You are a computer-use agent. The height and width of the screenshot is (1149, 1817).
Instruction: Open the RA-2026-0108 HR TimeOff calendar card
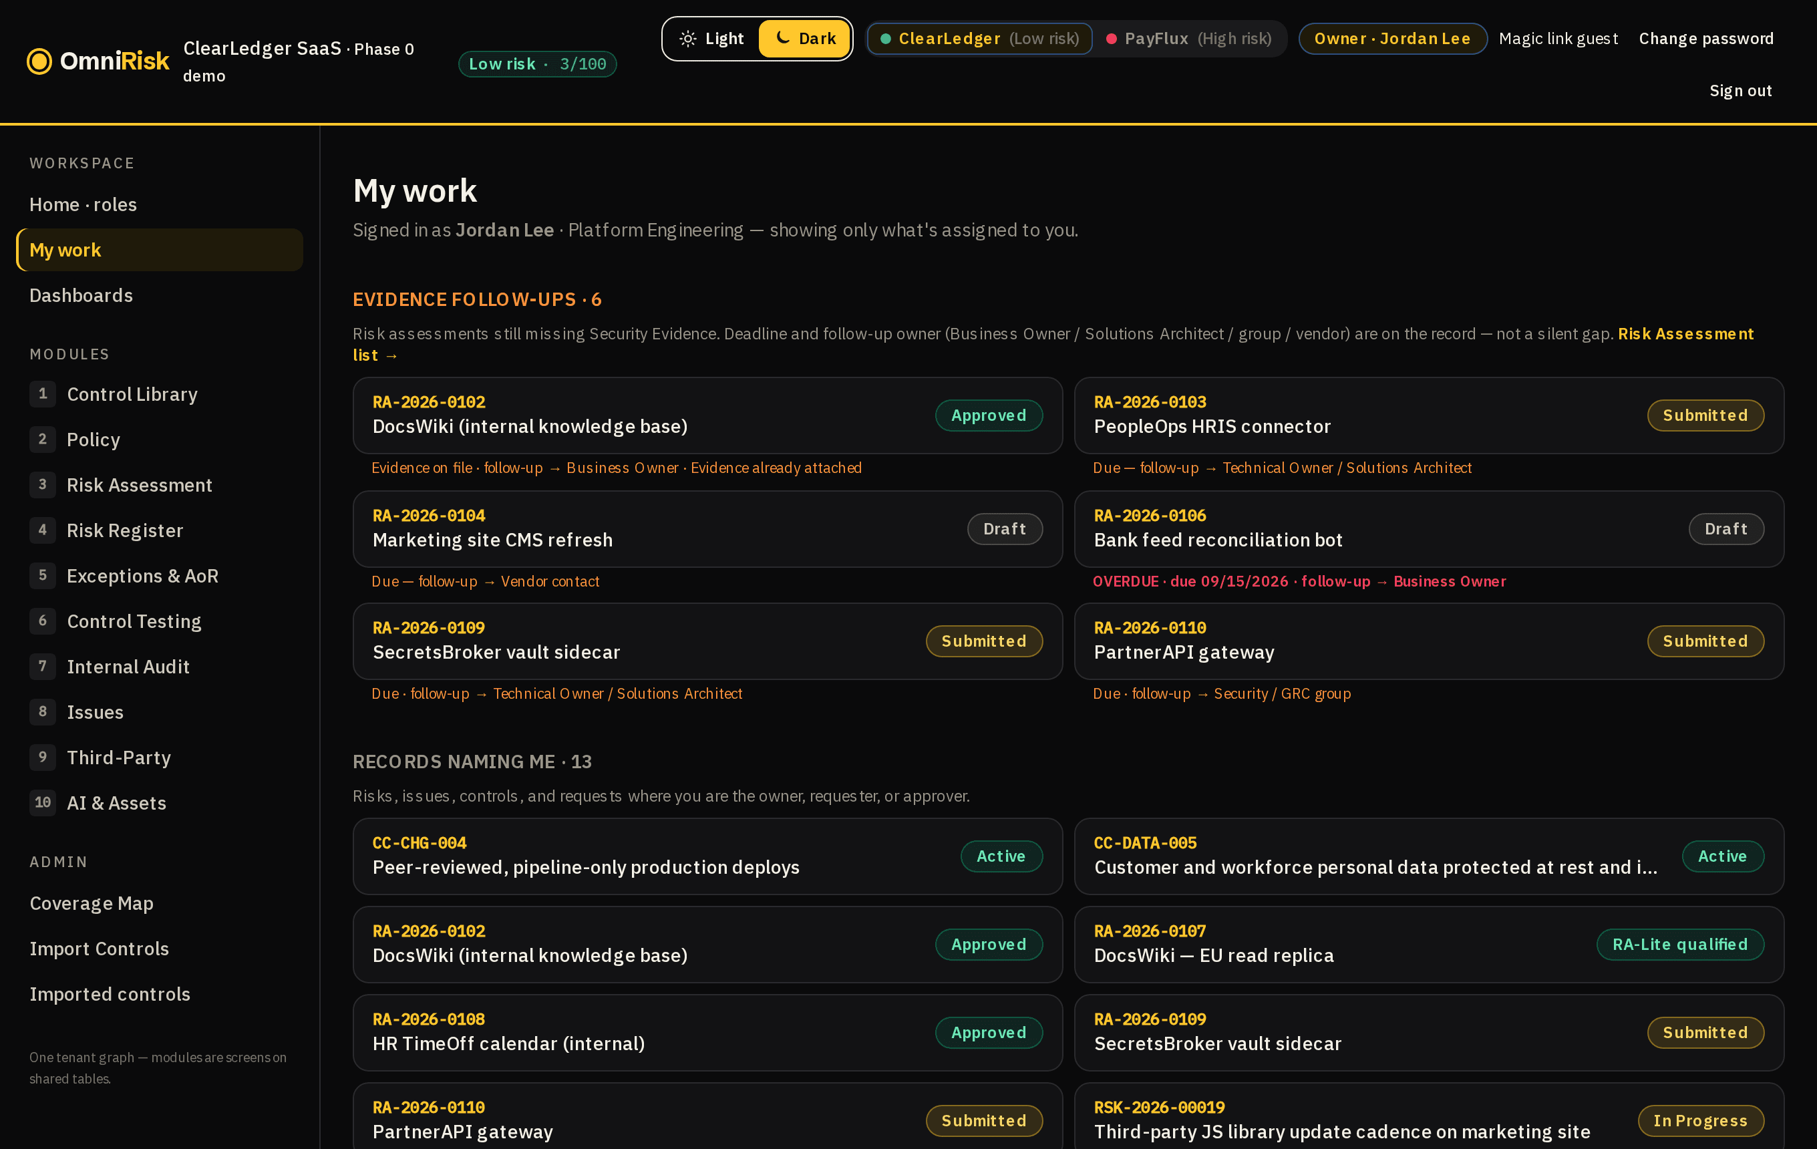coord(708,1033)
